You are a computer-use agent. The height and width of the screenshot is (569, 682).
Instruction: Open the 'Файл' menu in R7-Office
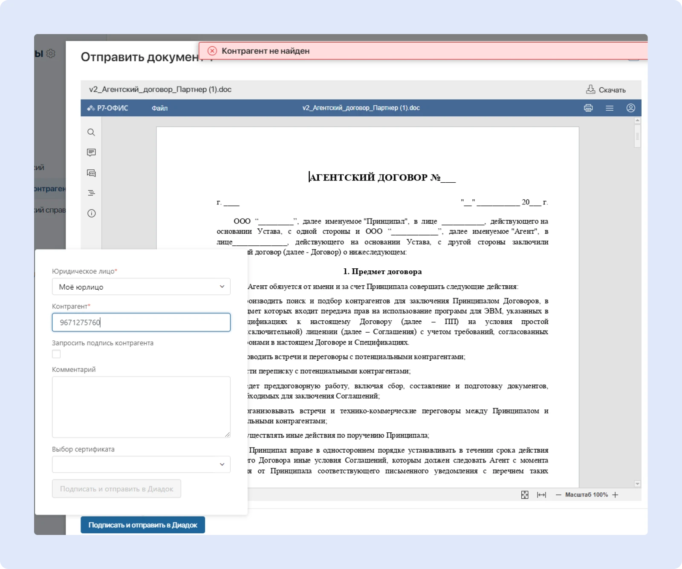[x=159, y=108]
